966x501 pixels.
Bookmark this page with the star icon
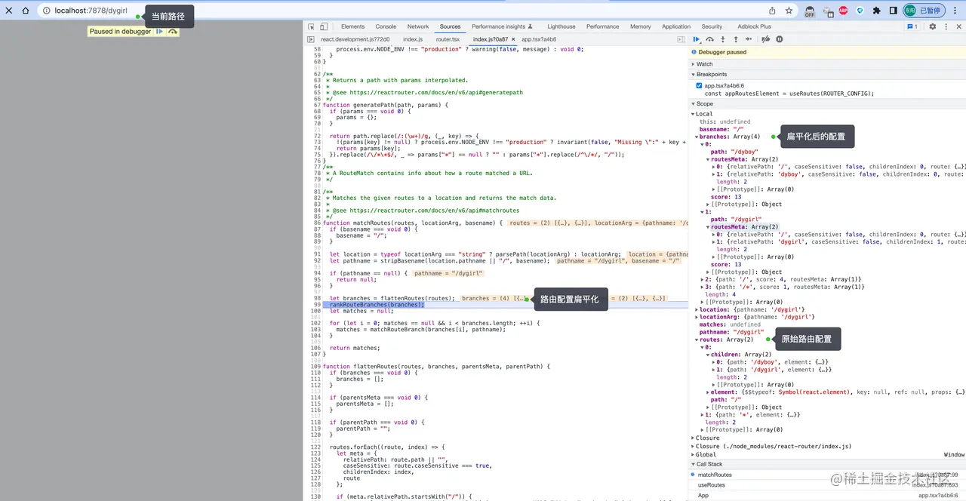[x=789, y=11]
